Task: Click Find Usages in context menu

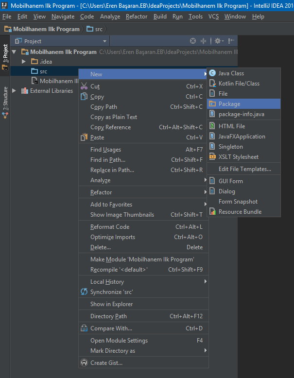Action: click(x=143, y=150)
